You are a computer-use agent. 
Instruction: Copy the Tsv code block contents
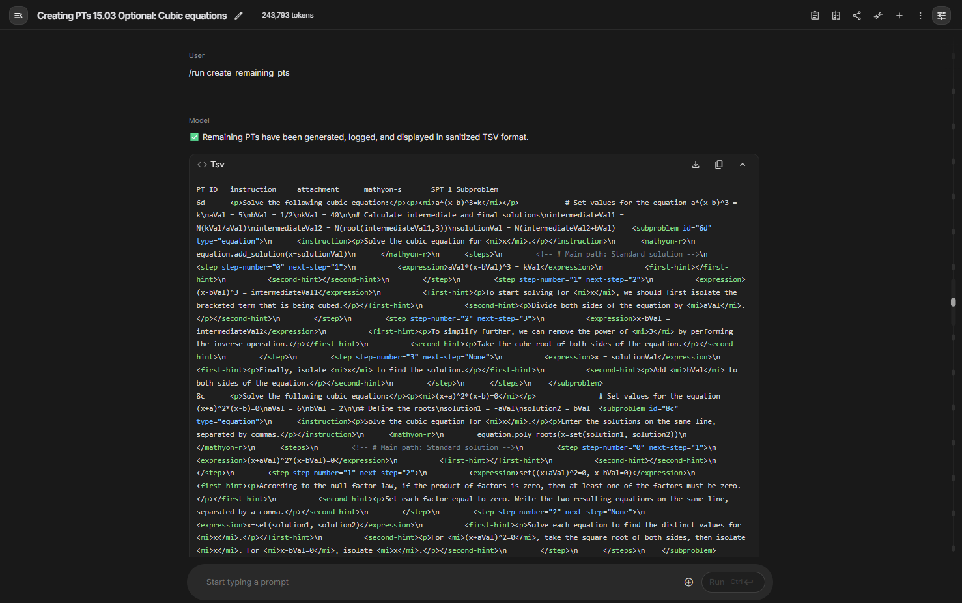tap(719, 165)
